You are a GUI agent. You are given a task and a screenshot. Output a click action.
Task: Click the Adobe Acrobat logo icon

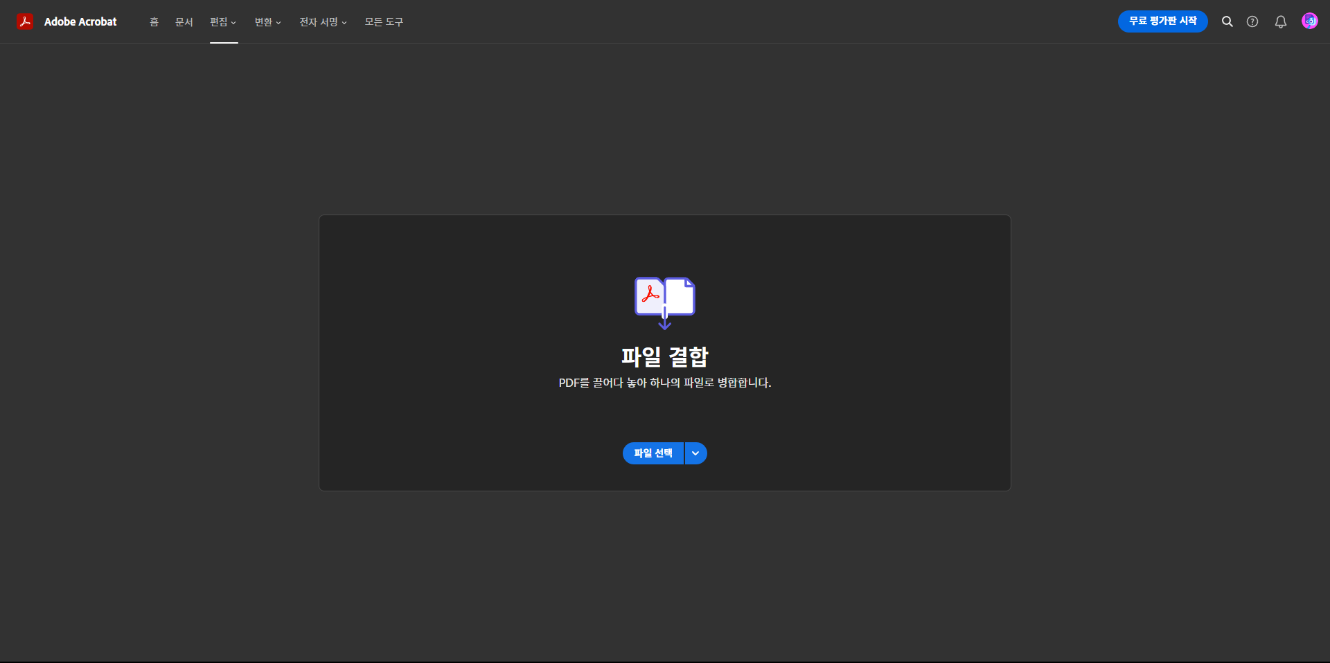pos(25,21)
